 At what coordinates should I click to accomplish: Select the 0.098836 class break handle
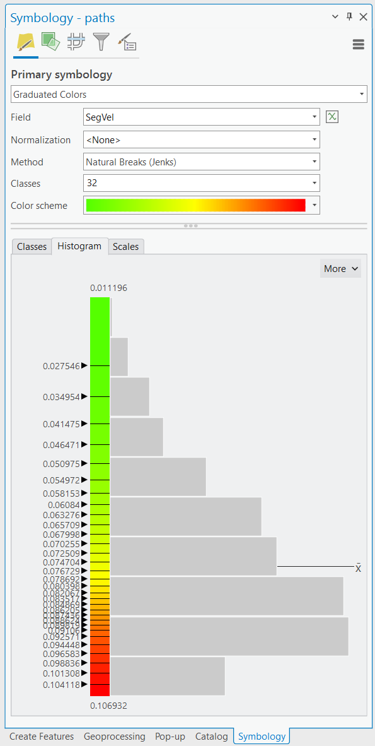pyautogui.click(x=84, y=662)
